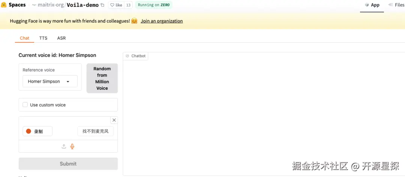405x177 pixels.
Task: Click the Current voice id heading
Action: click(57, 55)
